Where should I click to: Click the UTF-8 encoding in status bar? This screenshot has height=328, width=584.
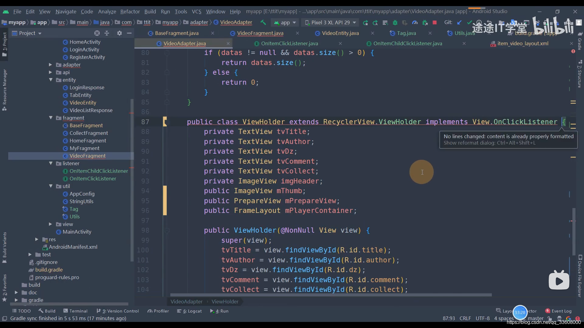[x=483, y=318]
